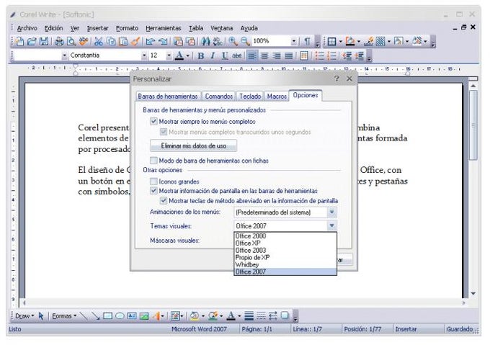Image resolution: width=490 pixels, height=345 pixels.
Task: Open the style dropdown left of Constantia
Action: click(x=64, y=55)
